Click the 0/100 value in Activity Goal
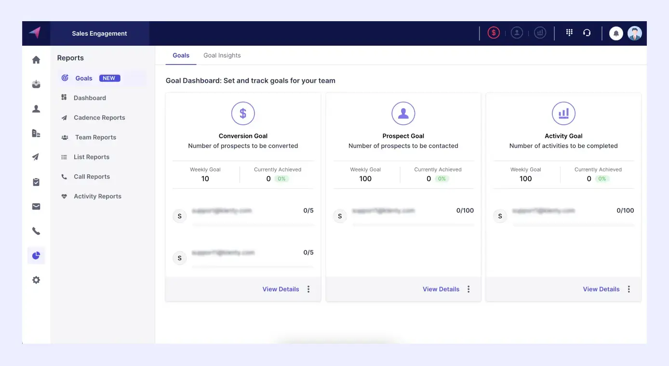Viewport: 669px width, 366px height. pos(625,210)
